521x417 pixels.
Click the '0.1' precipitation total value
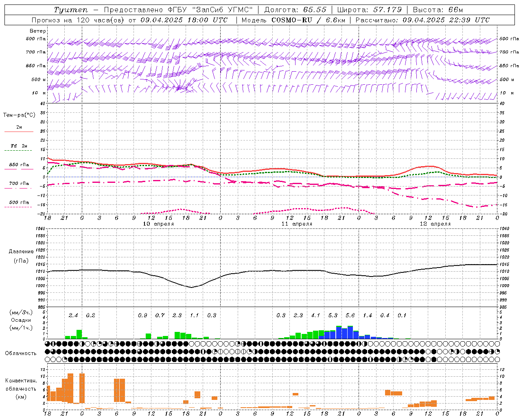point(402,315)
